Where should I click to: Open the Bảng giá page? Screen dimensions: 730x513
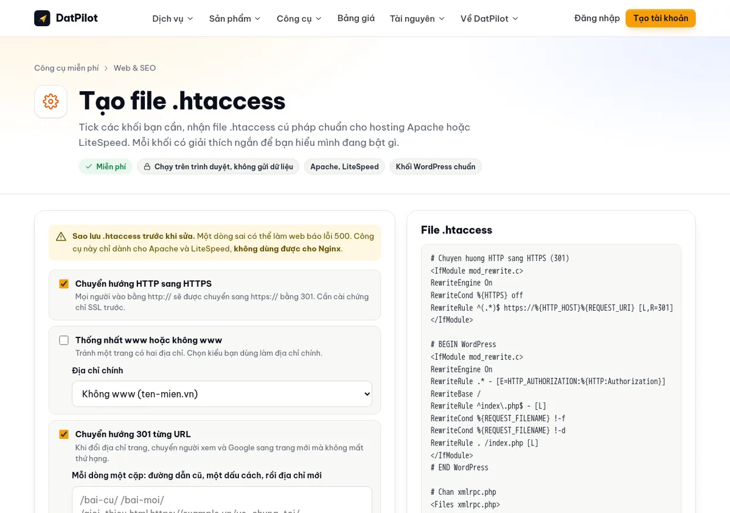[x=356, y=18]
